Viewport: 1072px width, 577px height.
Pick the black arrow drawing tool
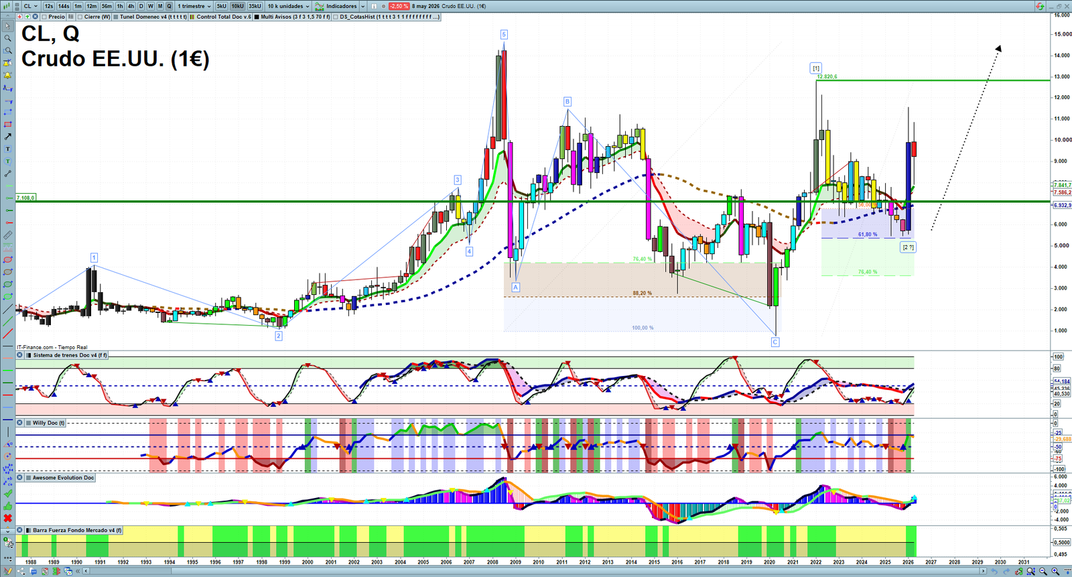point(7,137)
